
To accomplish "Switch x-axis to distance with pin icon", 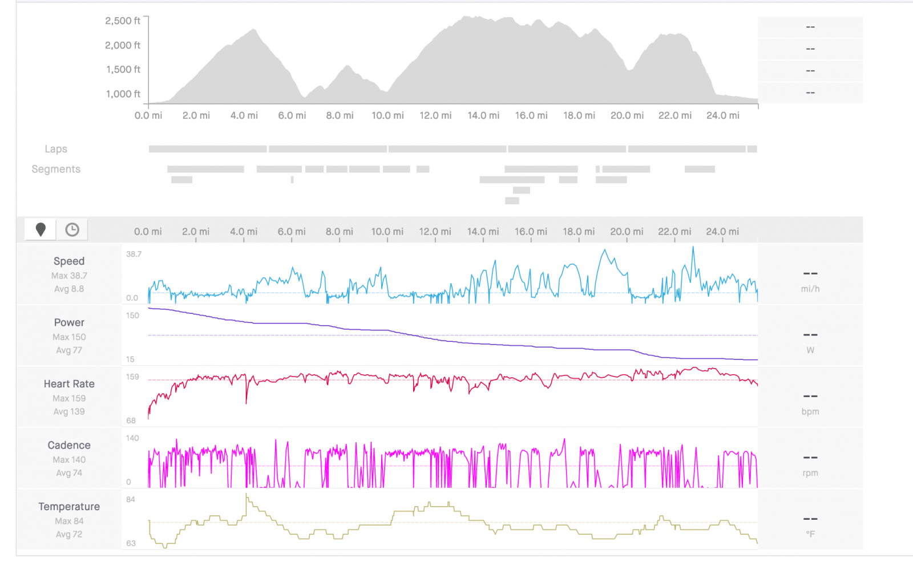I will tap(41, 229).
